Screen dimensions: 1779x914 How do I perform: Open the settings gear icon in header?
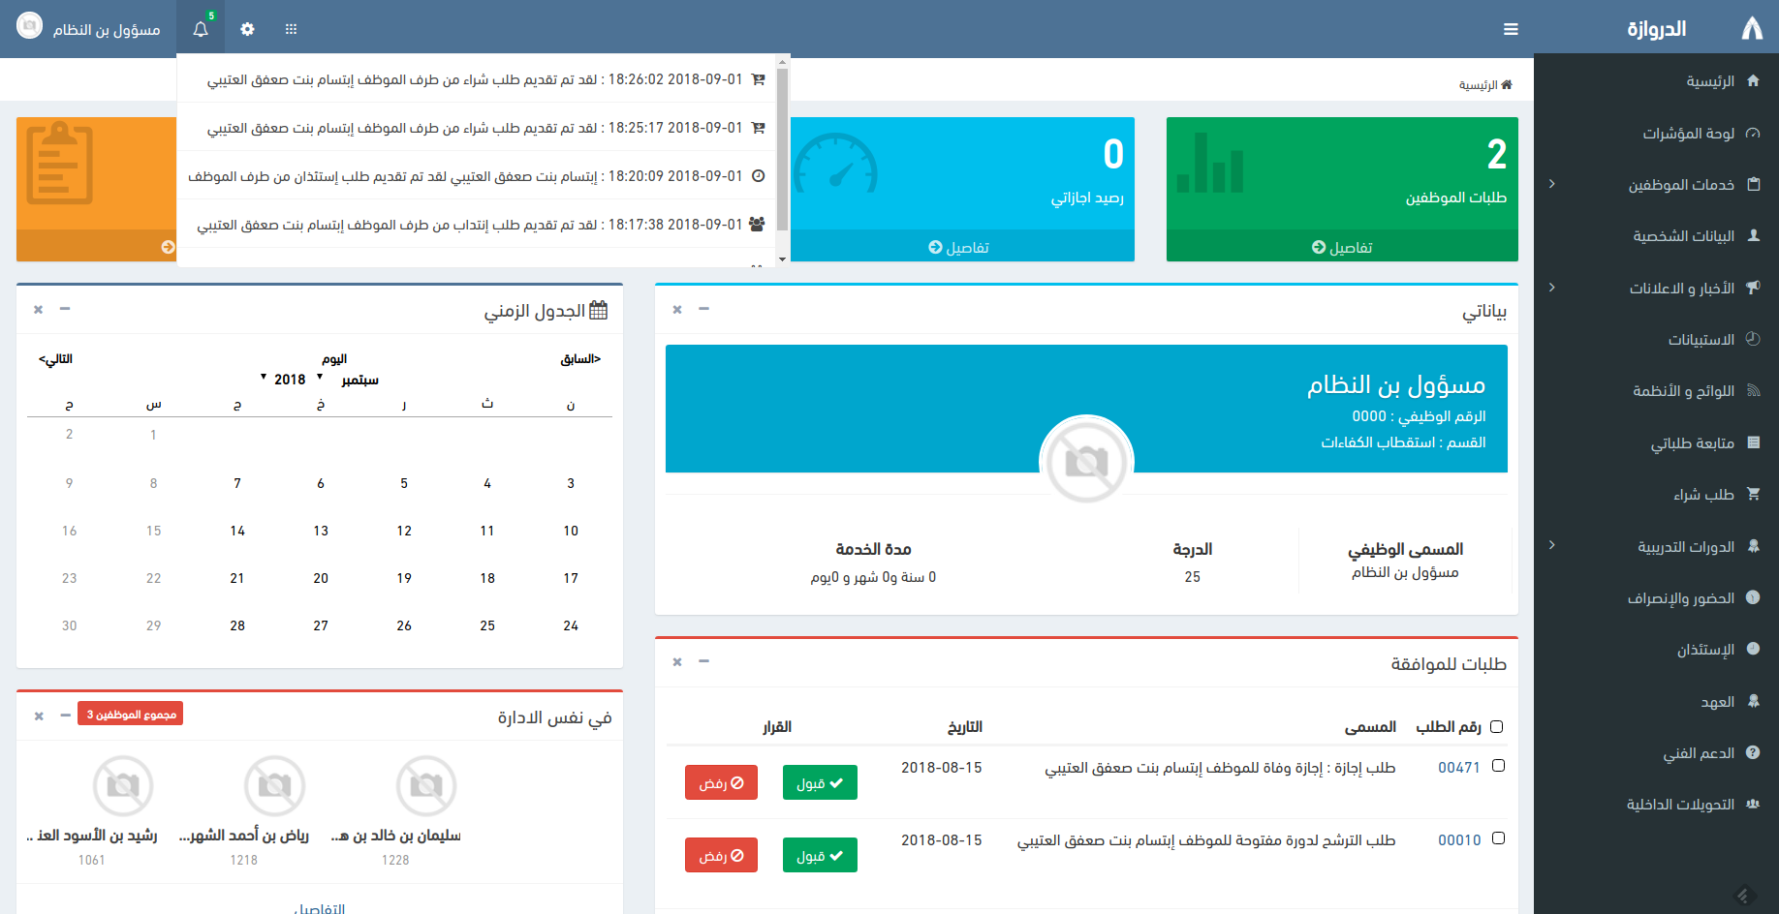coord(247,29)
